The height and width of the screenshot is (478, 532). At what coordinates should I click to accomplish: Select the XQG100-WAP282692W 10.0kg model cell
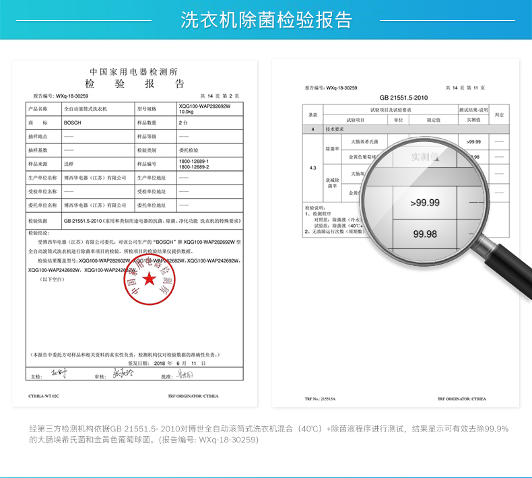tap(209, 109)
